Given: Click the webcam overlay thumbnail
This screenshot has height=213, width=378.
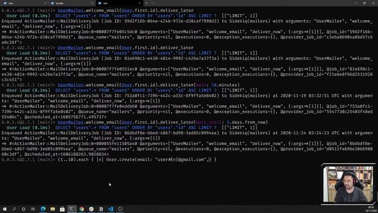Looking at the screenshot, I should pos(348,184).
